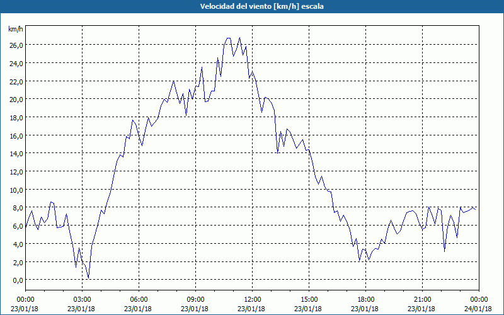Select the 20,0 y-axis value
The height and width of the screenshot is (315, 504).
[x=16, y=100]
